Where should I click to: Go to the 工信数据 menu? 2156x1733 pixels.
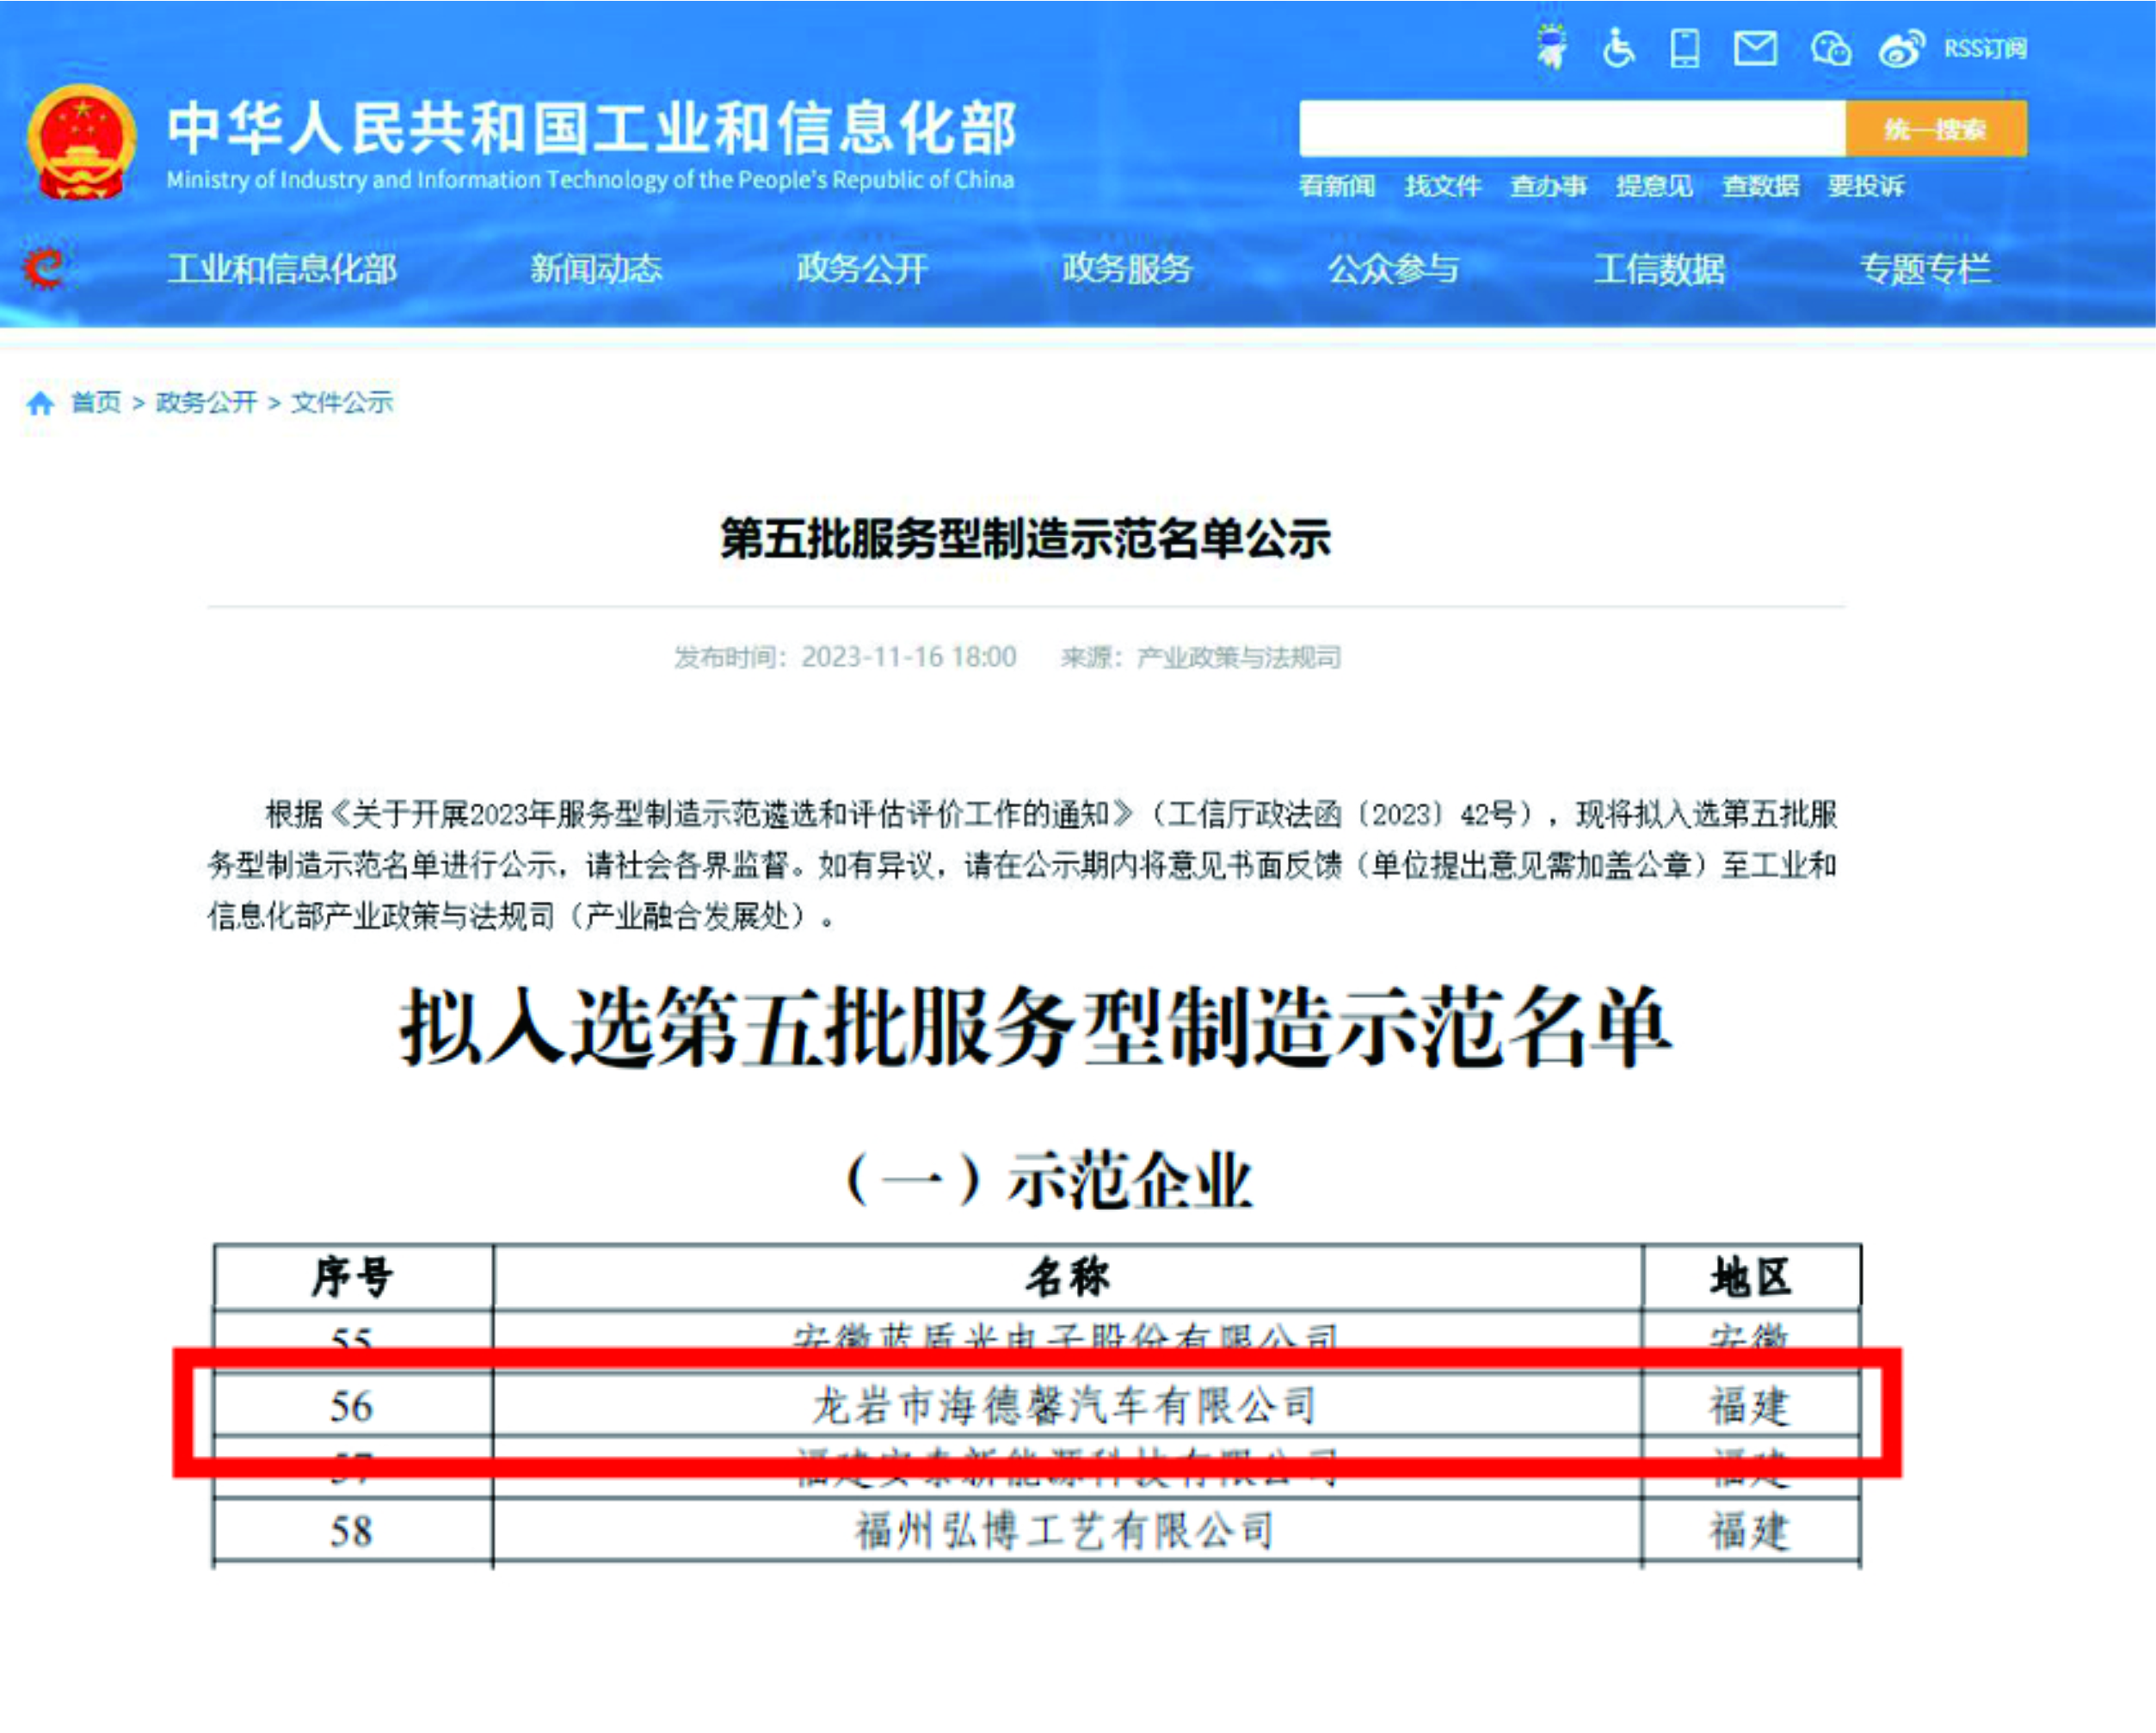[1659, 268]
